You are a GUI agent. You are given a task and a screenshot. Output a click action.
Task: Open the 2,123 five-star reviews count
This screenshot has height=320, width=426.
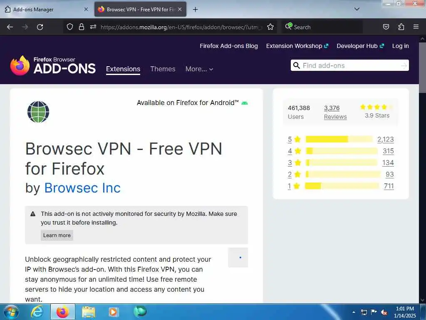386,139
